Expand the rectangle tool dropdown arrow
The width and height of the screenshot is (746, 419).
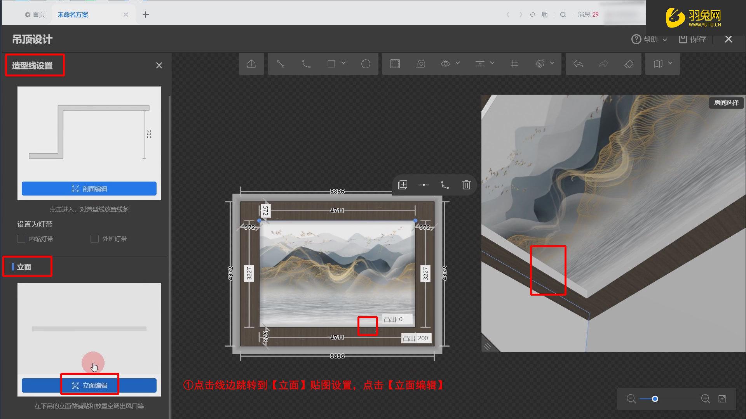click(x=343, y=63)
